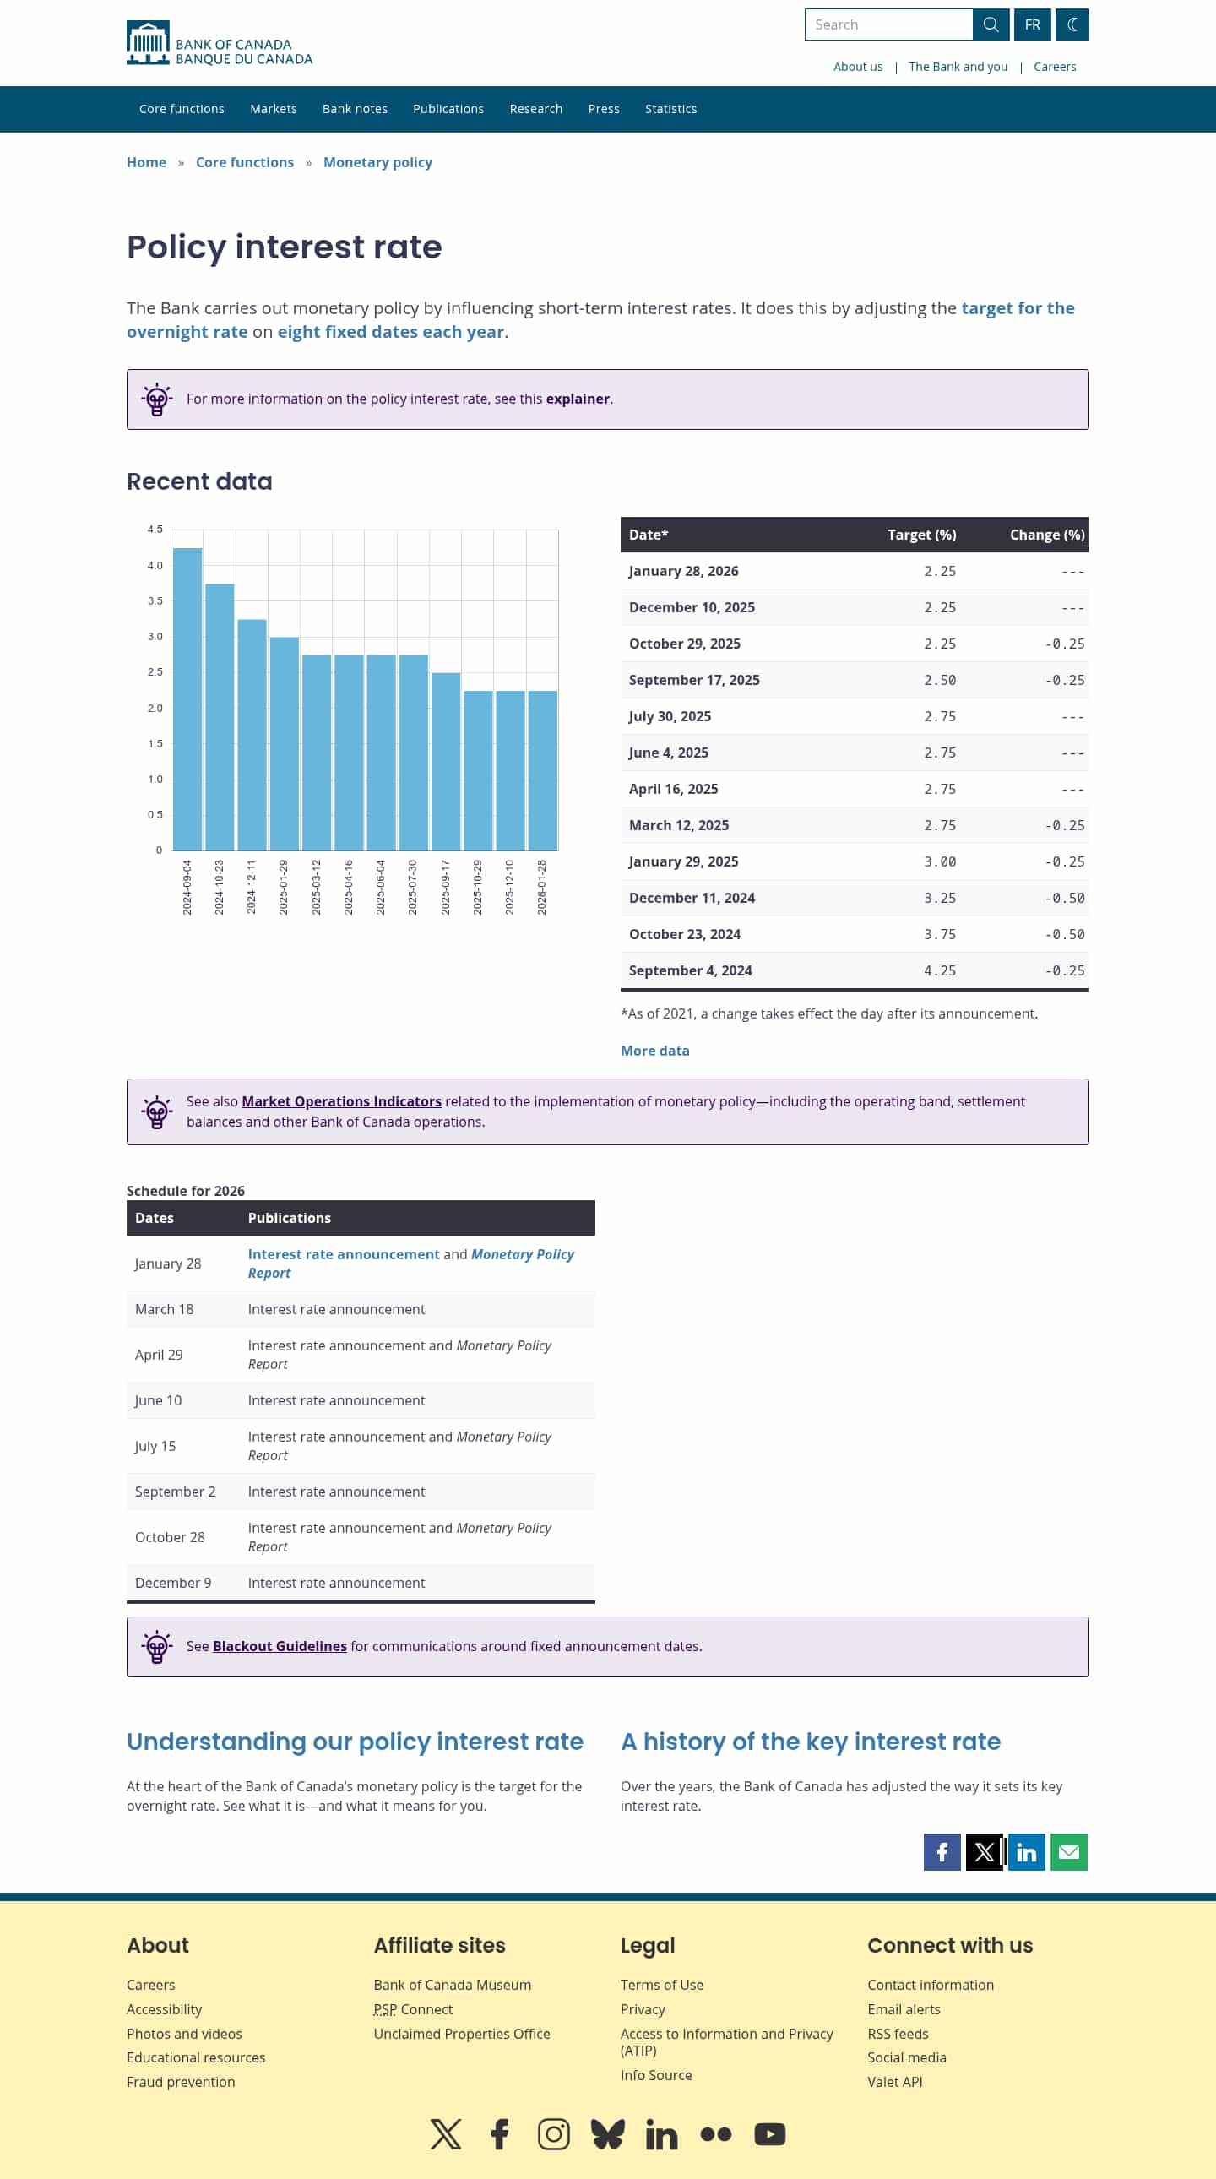Open the Blackout Guidelines link
1216x2179 pixels.
coord(280,1646)
